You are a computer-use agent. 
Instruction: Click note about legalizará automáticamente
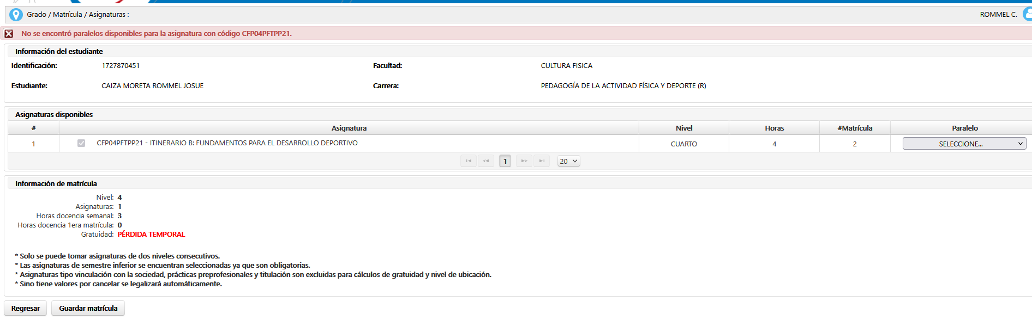(118, 284)
